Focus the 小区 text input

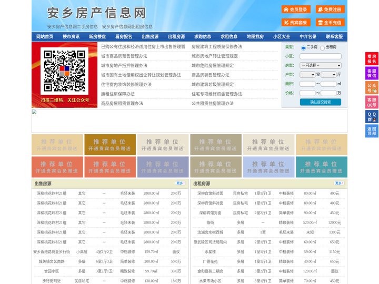pyautogui.click(x=321, y=56)
